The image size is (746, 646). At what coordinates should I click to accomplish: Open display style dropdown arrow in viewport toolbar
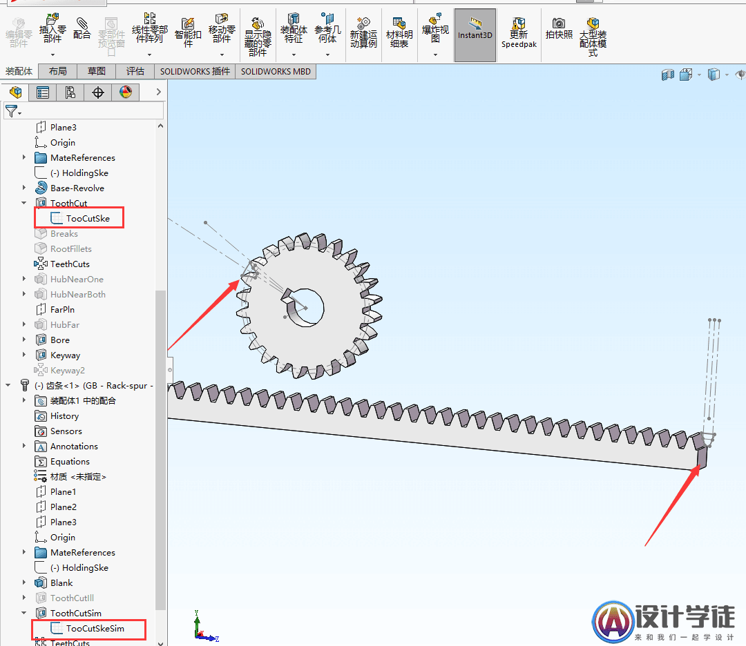point(727,75)
